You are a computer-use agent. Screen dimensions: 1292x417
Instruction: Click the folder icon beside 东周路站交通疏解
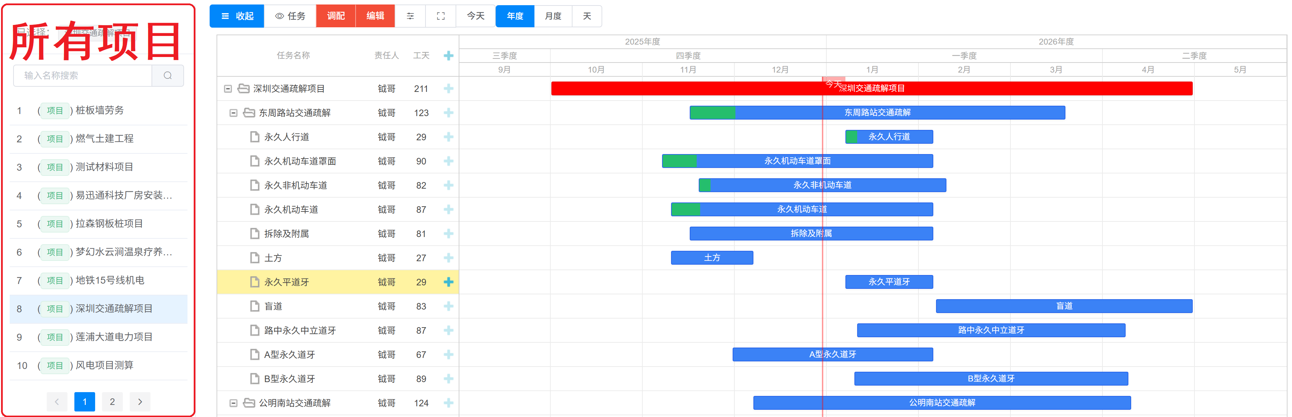(249, 112)
